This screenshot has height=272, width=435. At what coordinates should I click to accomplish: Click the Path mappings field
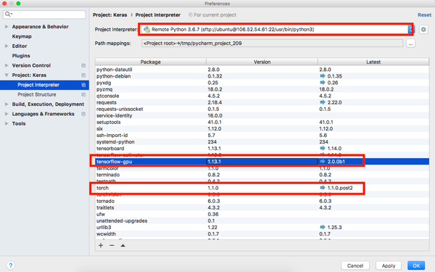(272, 44)
